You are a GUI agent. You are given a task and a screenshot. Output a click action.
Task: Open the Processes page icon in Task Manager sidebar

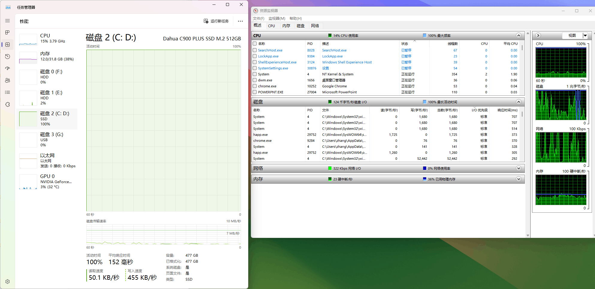pos(7,32)
